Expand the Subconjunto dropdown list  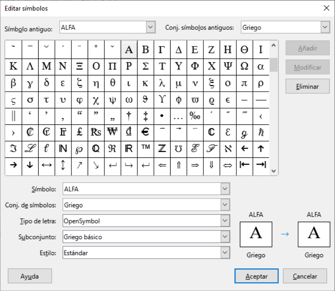coord(225,237)
